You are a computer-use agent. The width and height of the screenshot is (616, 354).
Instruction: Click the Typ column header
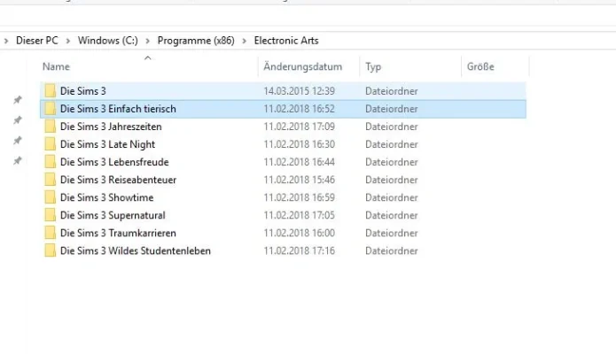click(373, 67)
